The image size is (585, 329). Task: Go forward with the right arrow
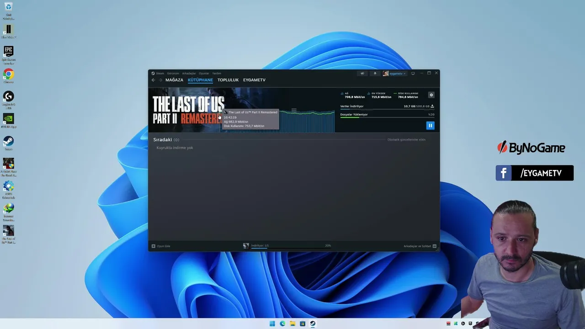pos(160,80)
